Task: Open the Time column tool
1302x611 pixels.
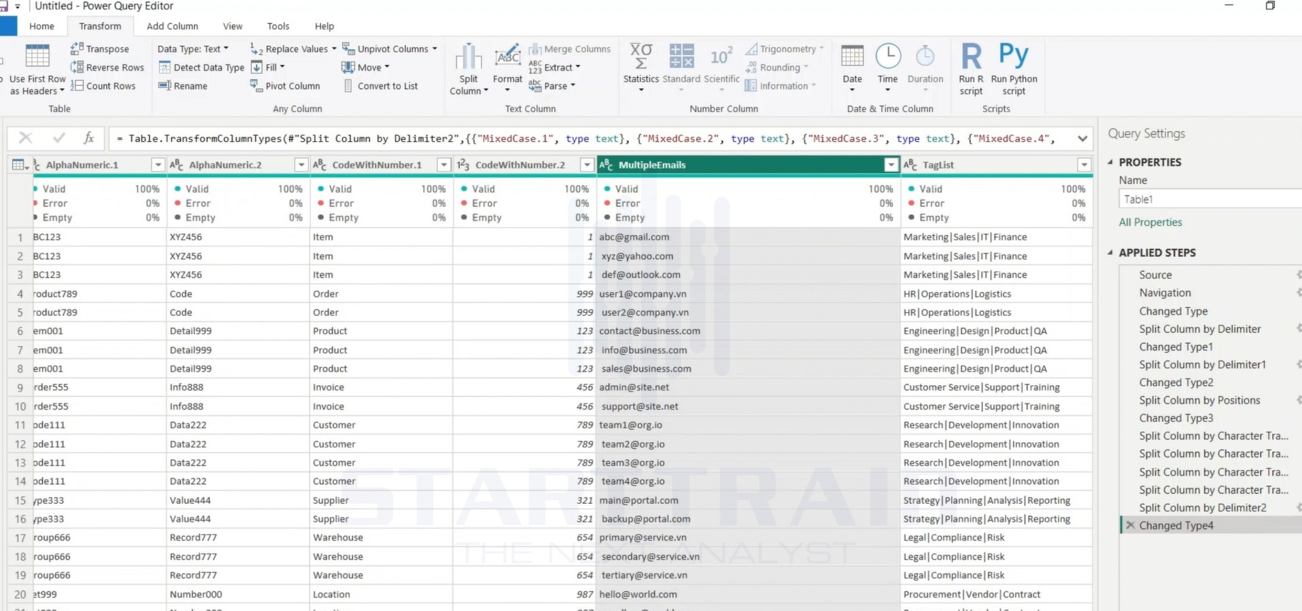Action: (x=887, y=68)
